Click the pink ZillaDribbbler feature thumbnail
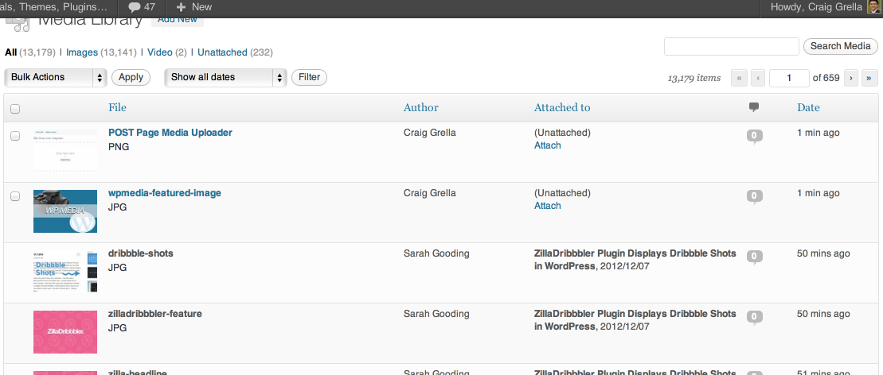 [x=64, y=332]
